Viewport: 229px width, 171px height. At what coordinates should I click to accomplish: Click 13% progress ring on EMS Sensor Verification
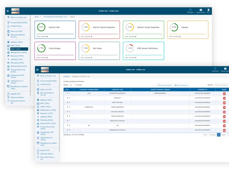coord(130,48)
